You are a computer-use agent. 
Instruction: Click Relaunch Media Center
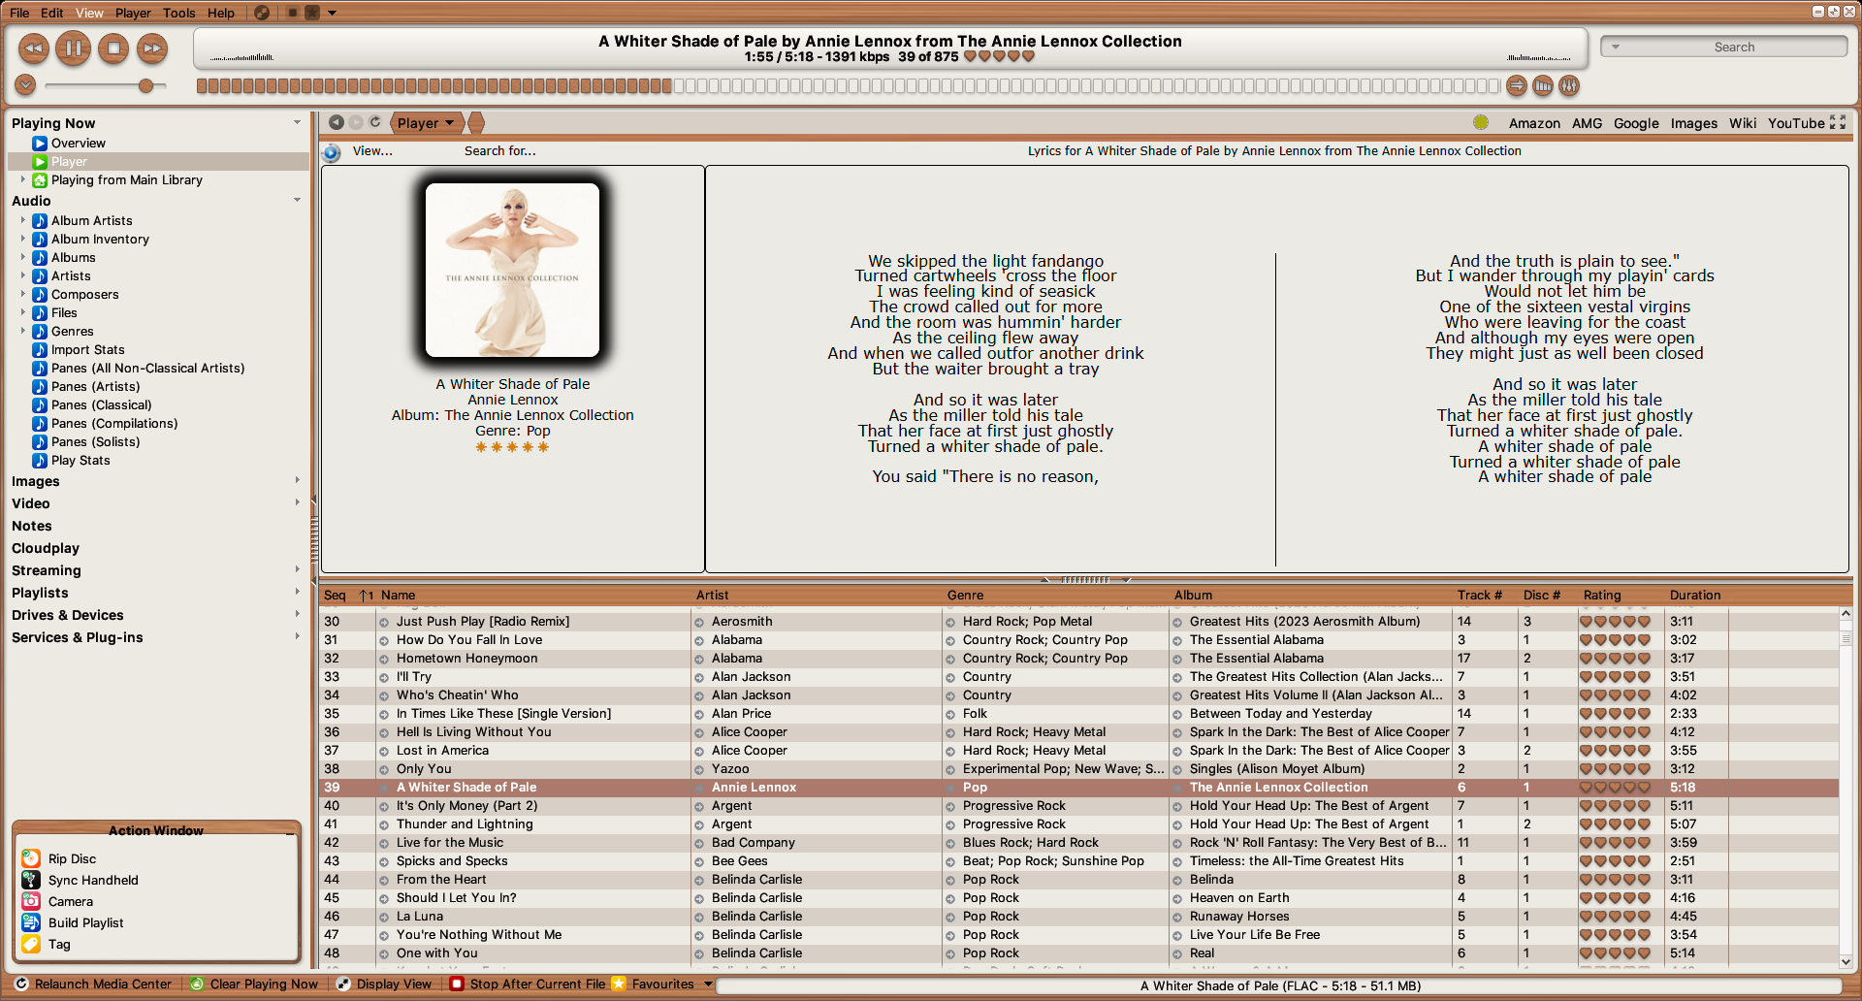pos(93,984)
